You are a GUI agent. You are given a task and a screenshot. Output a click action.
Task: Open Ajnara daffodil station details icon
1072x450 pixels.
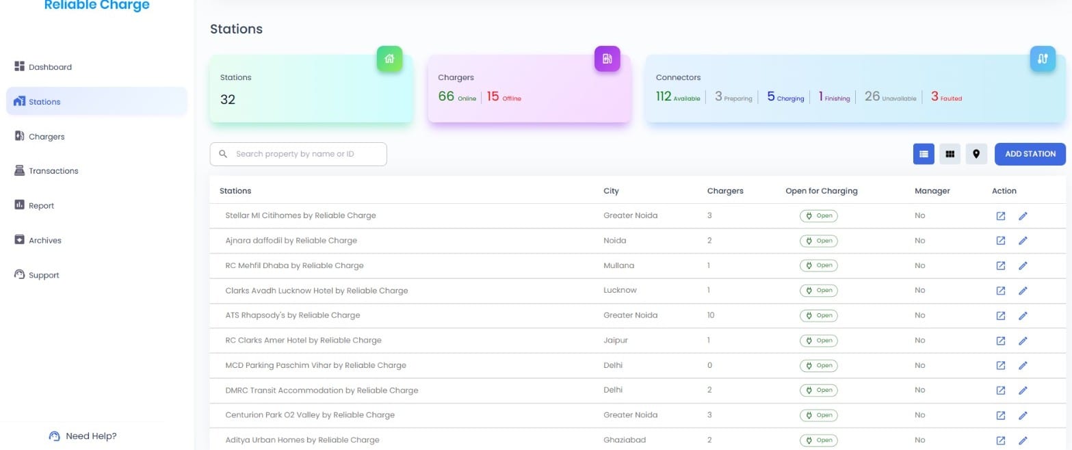(x=1001, y=241)
